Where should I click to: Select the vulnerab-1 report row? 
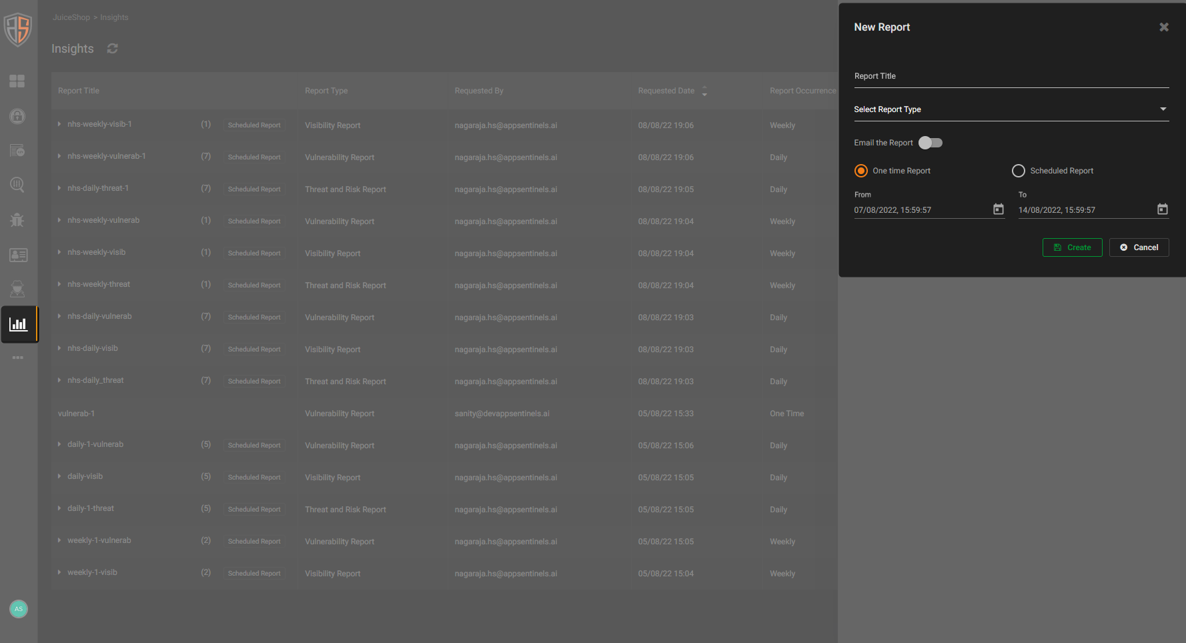click(444, 414)
